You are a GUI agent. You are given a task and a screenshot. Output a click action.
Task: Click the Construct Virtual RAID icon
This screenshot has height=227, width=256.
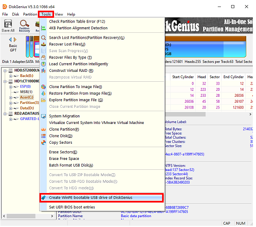click(43, 71)
